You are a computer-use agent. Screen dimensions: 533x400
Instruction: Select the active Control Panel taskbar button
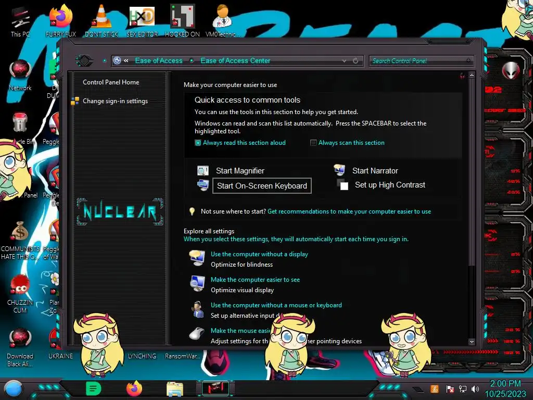215,389
